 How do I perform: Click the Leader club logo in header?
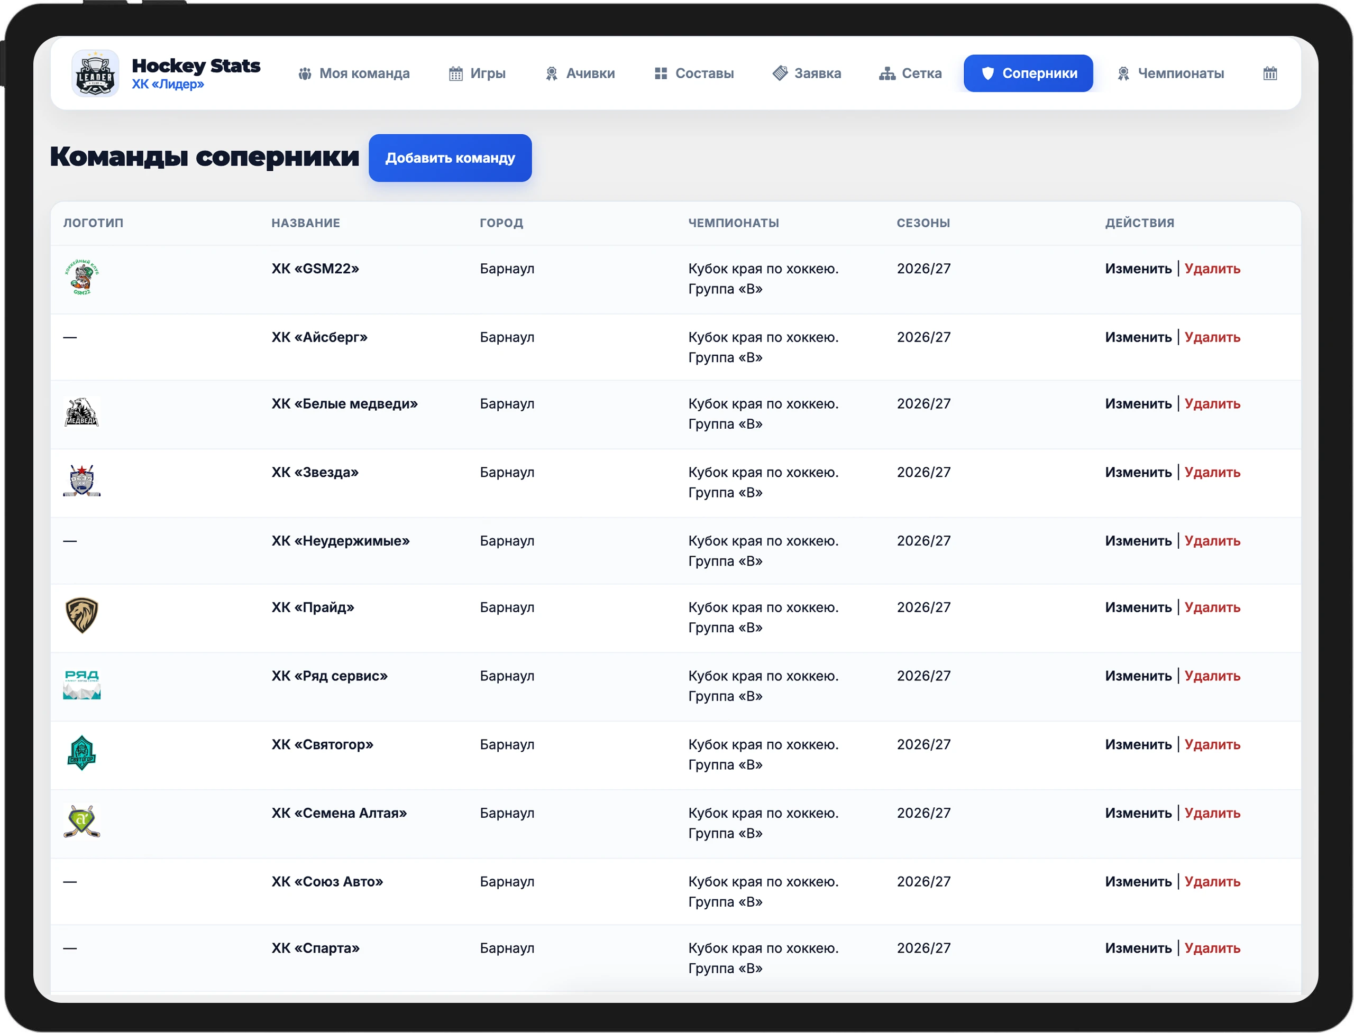95,73
